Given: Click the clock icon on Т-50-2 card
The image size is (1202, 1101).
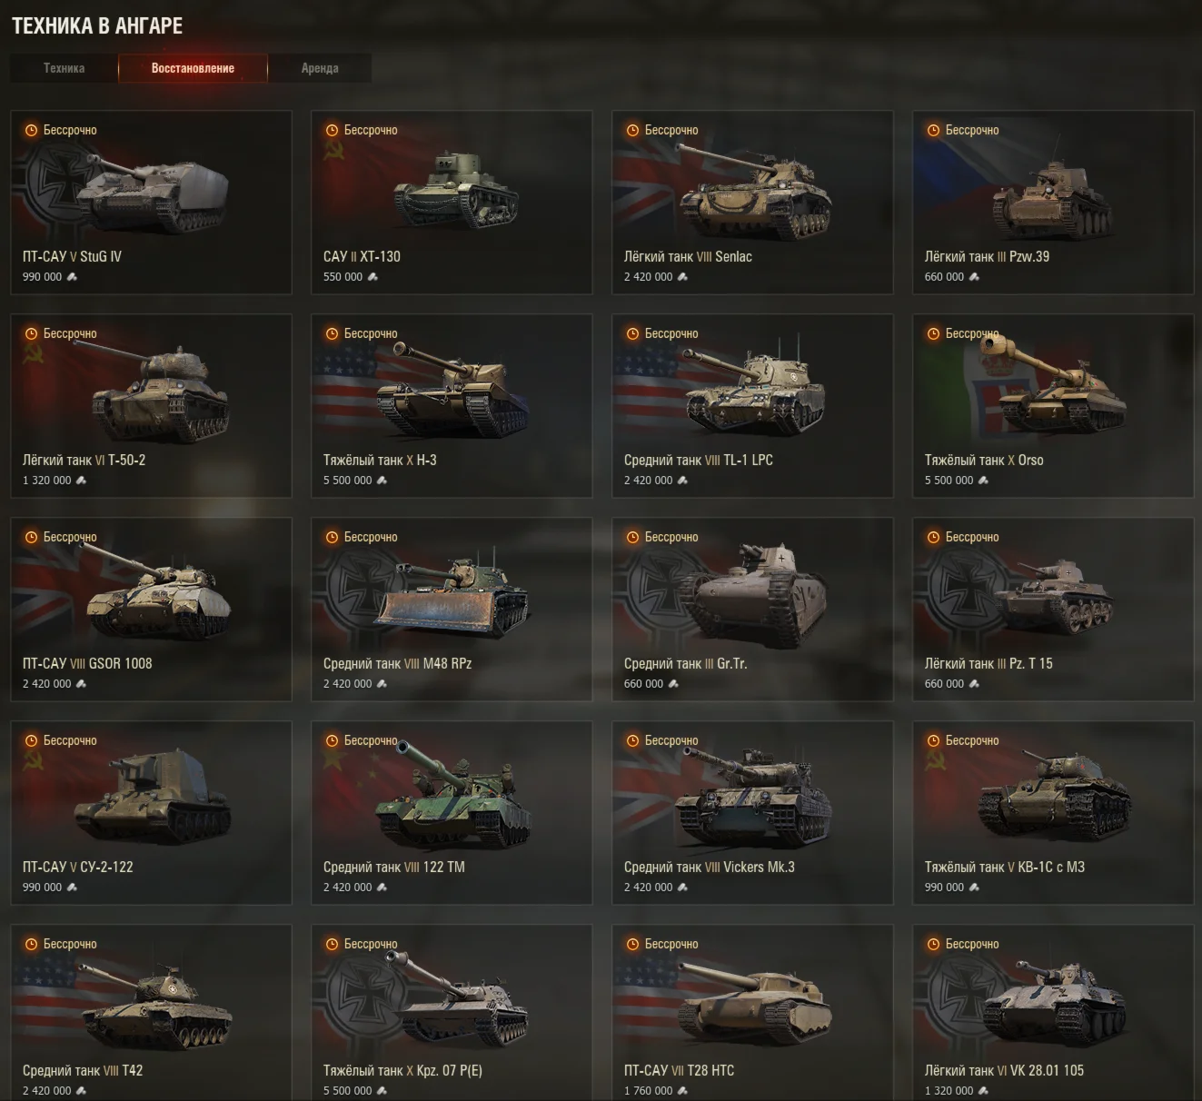Looking at the screenshot, I should click(x=31, y=333).
